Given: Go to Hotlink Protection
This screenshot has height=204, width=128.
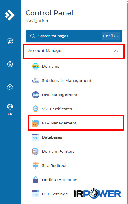Looking at the screenshot, I should click(60, 180).
